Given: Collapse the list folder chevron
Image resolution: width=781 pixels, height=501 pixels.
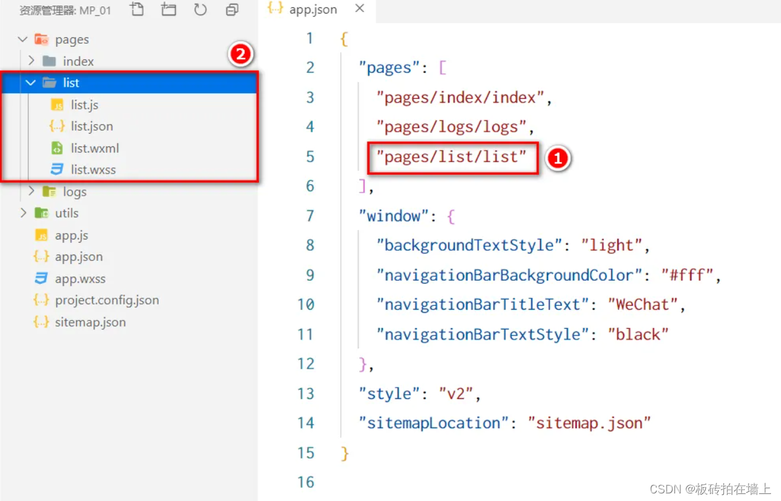Looking at the screenshot, I should 30,83.
